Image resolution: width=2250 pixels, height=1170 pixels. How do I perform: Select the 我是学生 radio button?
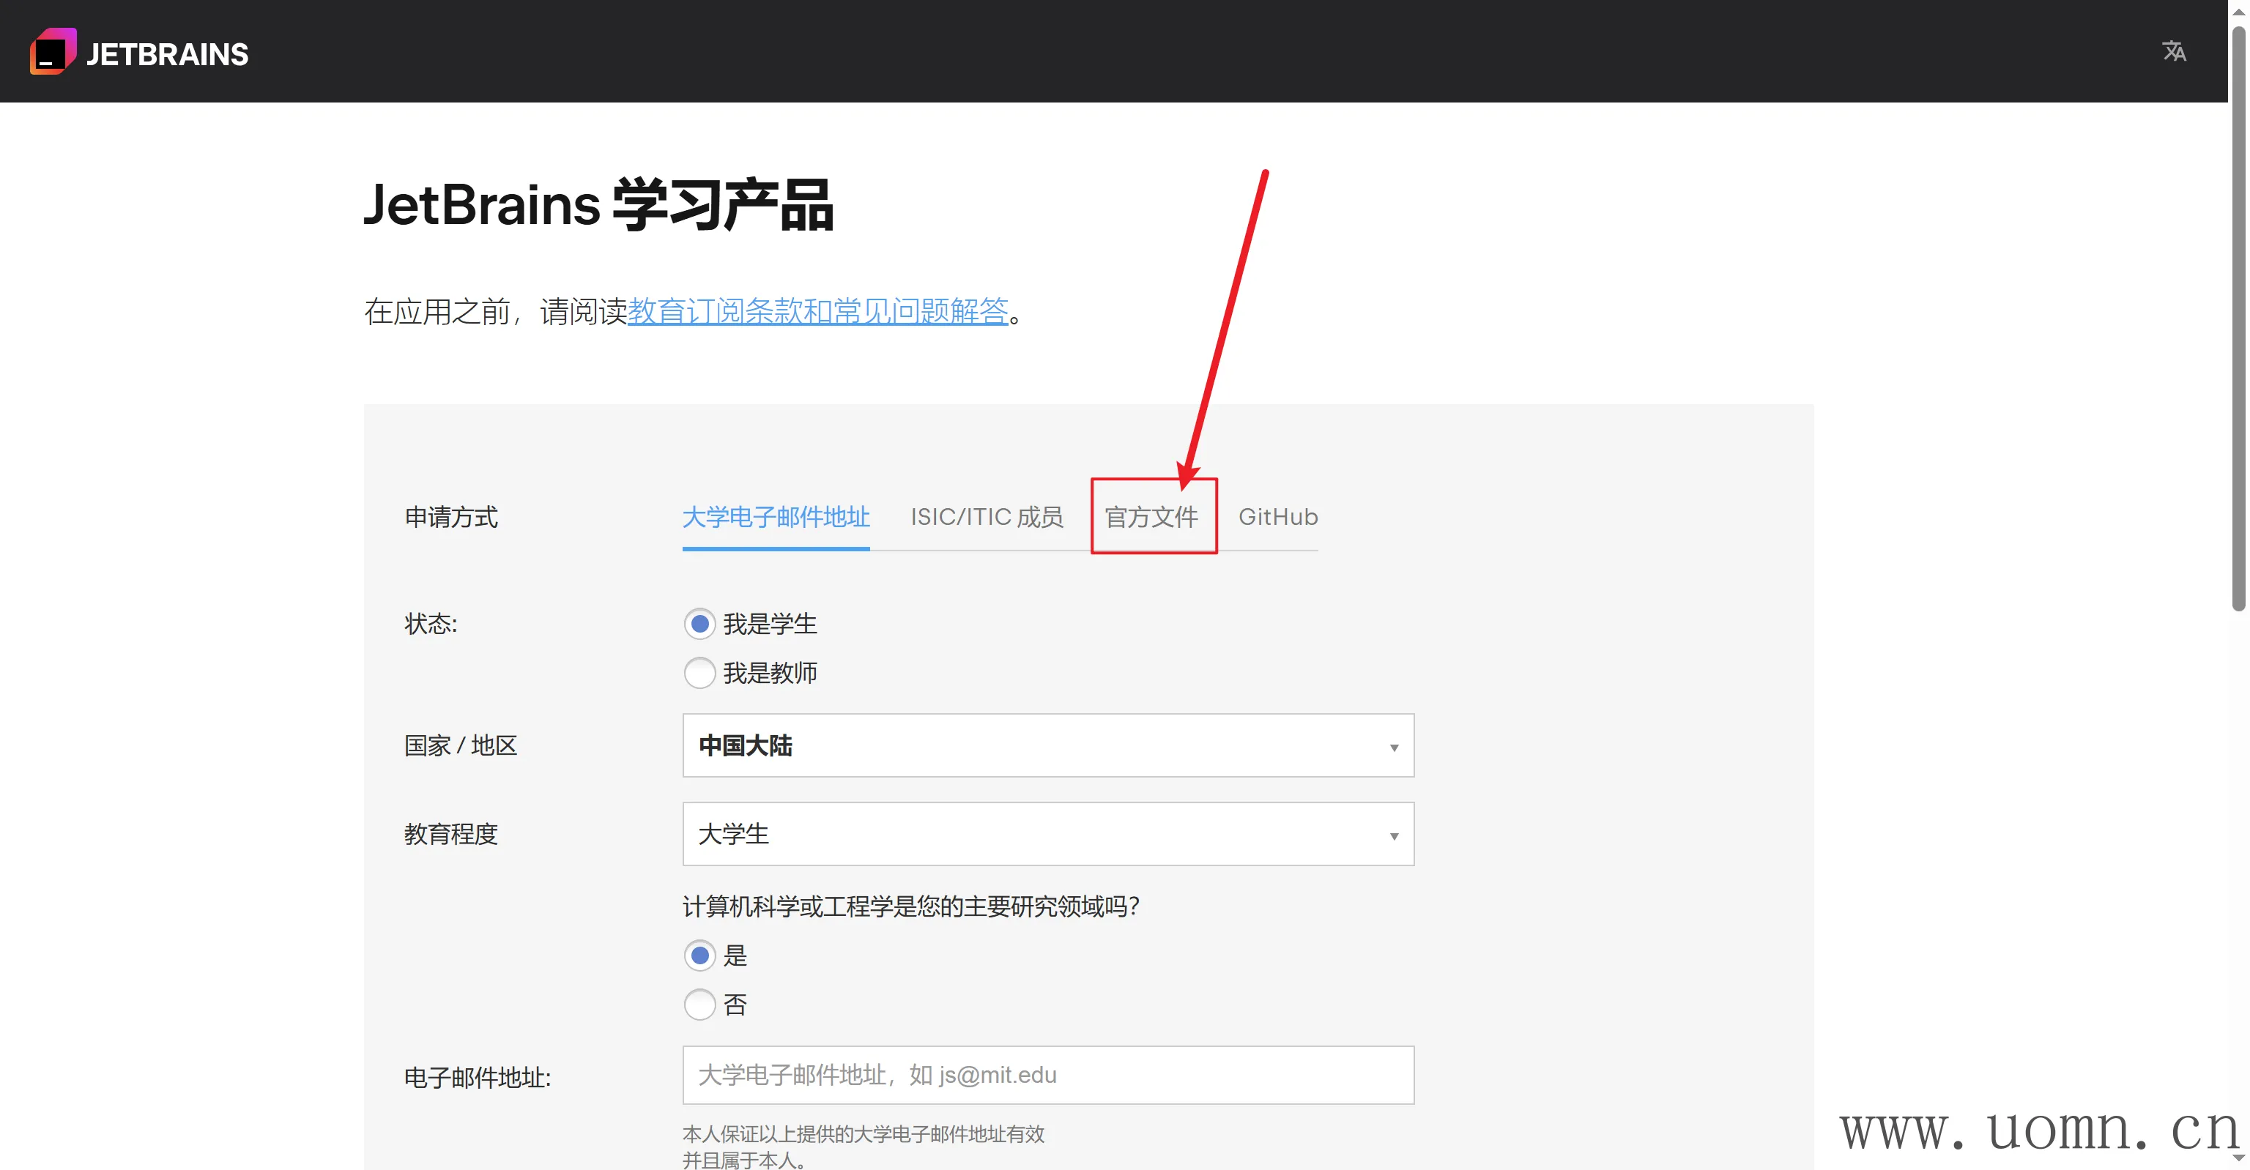tap(699, 623)
